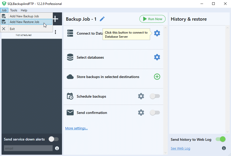Click the cloud destinations icon

70,77
